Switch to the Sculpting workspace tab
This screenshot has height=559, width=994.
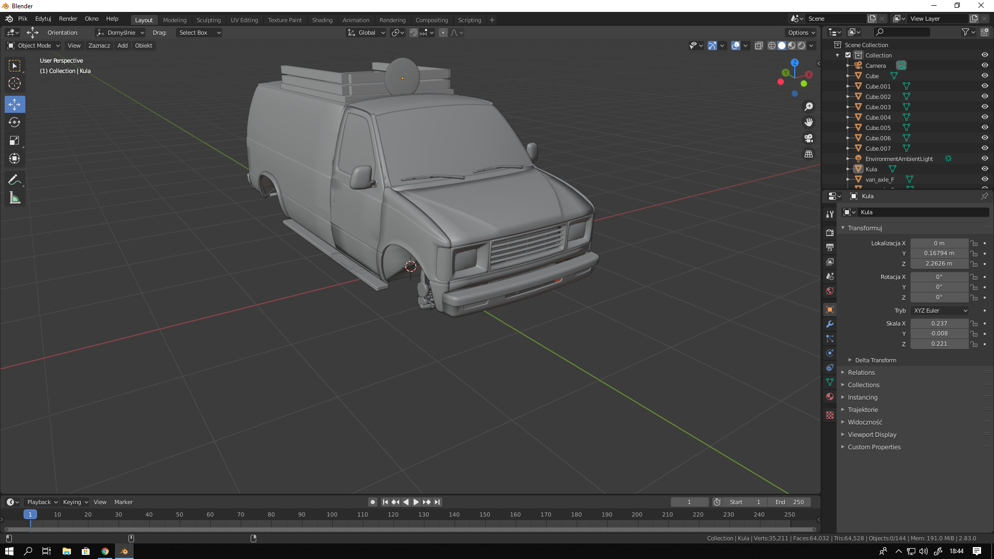pyautogui.click(x=208, y=20)
